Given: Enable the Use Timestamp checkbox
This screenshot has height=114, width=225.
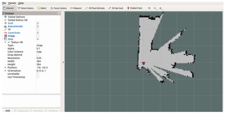Looking at the screenshot, I should 38,77.
